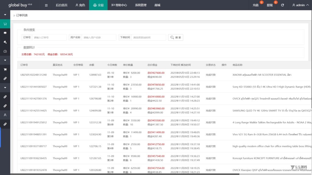Collapse caret above the outlined cart icon
Viewport: 312px width, 175px height.
(5, 15)
